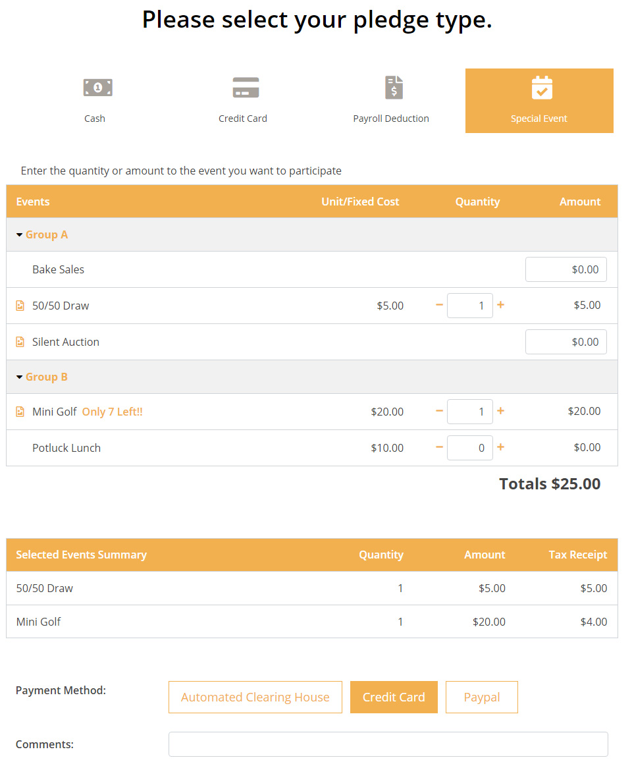Screen dimensions: 632x764
Task: Add one Potluck Lunch with plus
Action: pos(500,447)
